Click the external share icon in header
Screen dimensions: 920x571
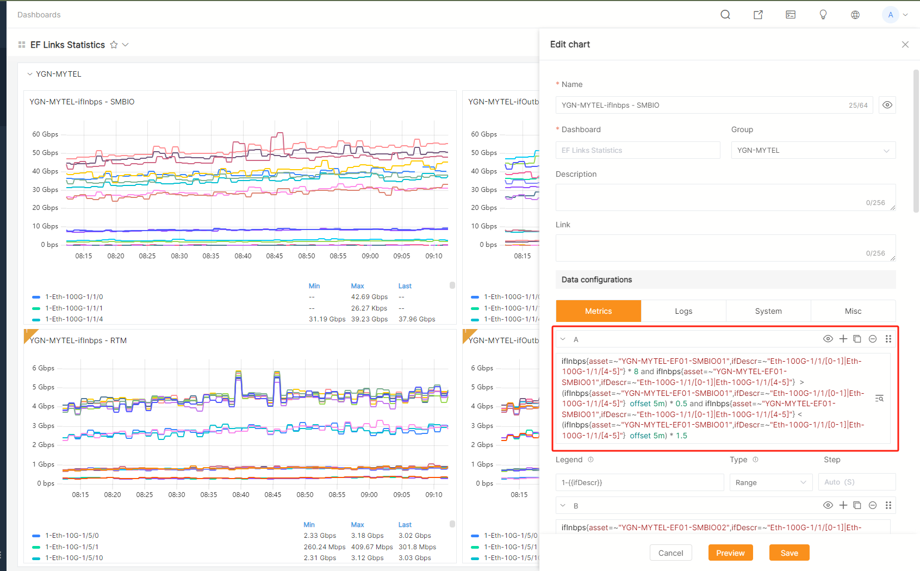(x=758, y=15)
